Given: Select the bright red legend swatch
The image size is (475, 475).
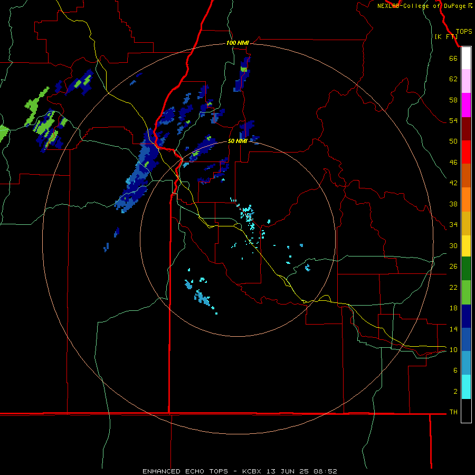Looking at the screenshot, I should tap(466, 152).
